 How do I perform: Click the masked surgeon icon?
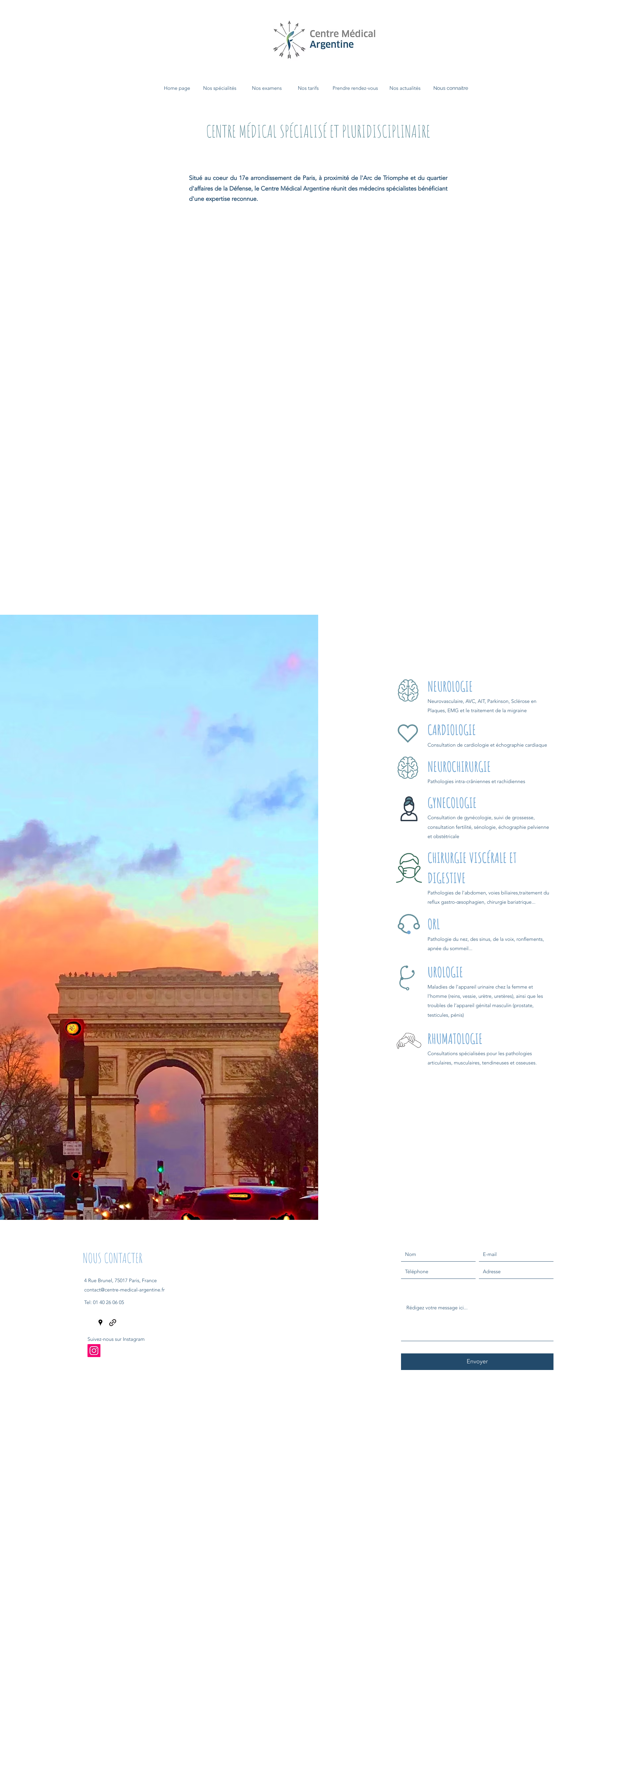tap(408, 868)
